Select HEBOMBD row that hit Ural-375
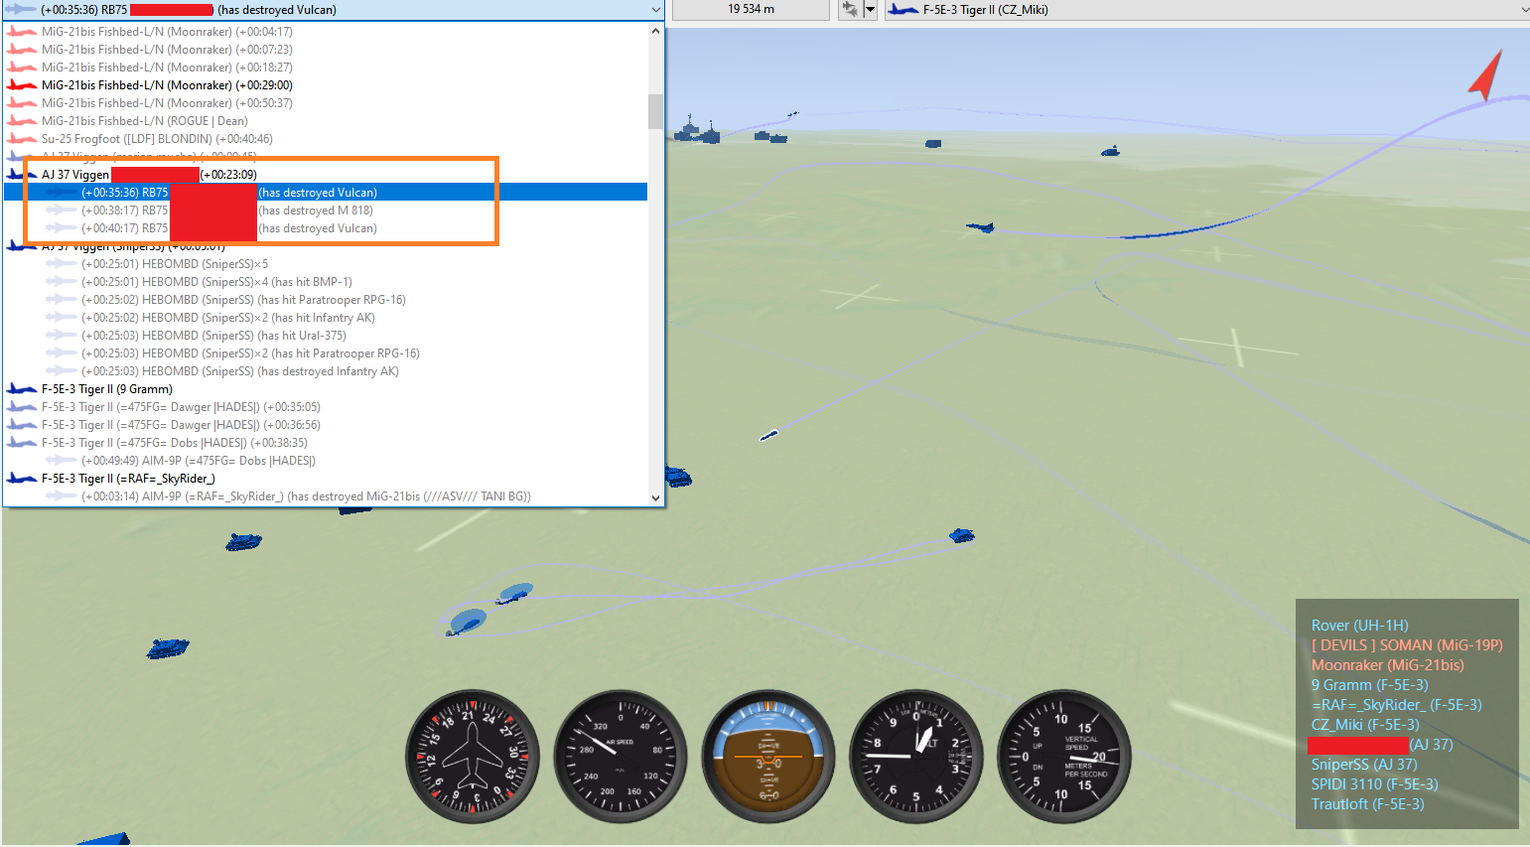This screenshot has height=847, width=1530. coord(326,336)
